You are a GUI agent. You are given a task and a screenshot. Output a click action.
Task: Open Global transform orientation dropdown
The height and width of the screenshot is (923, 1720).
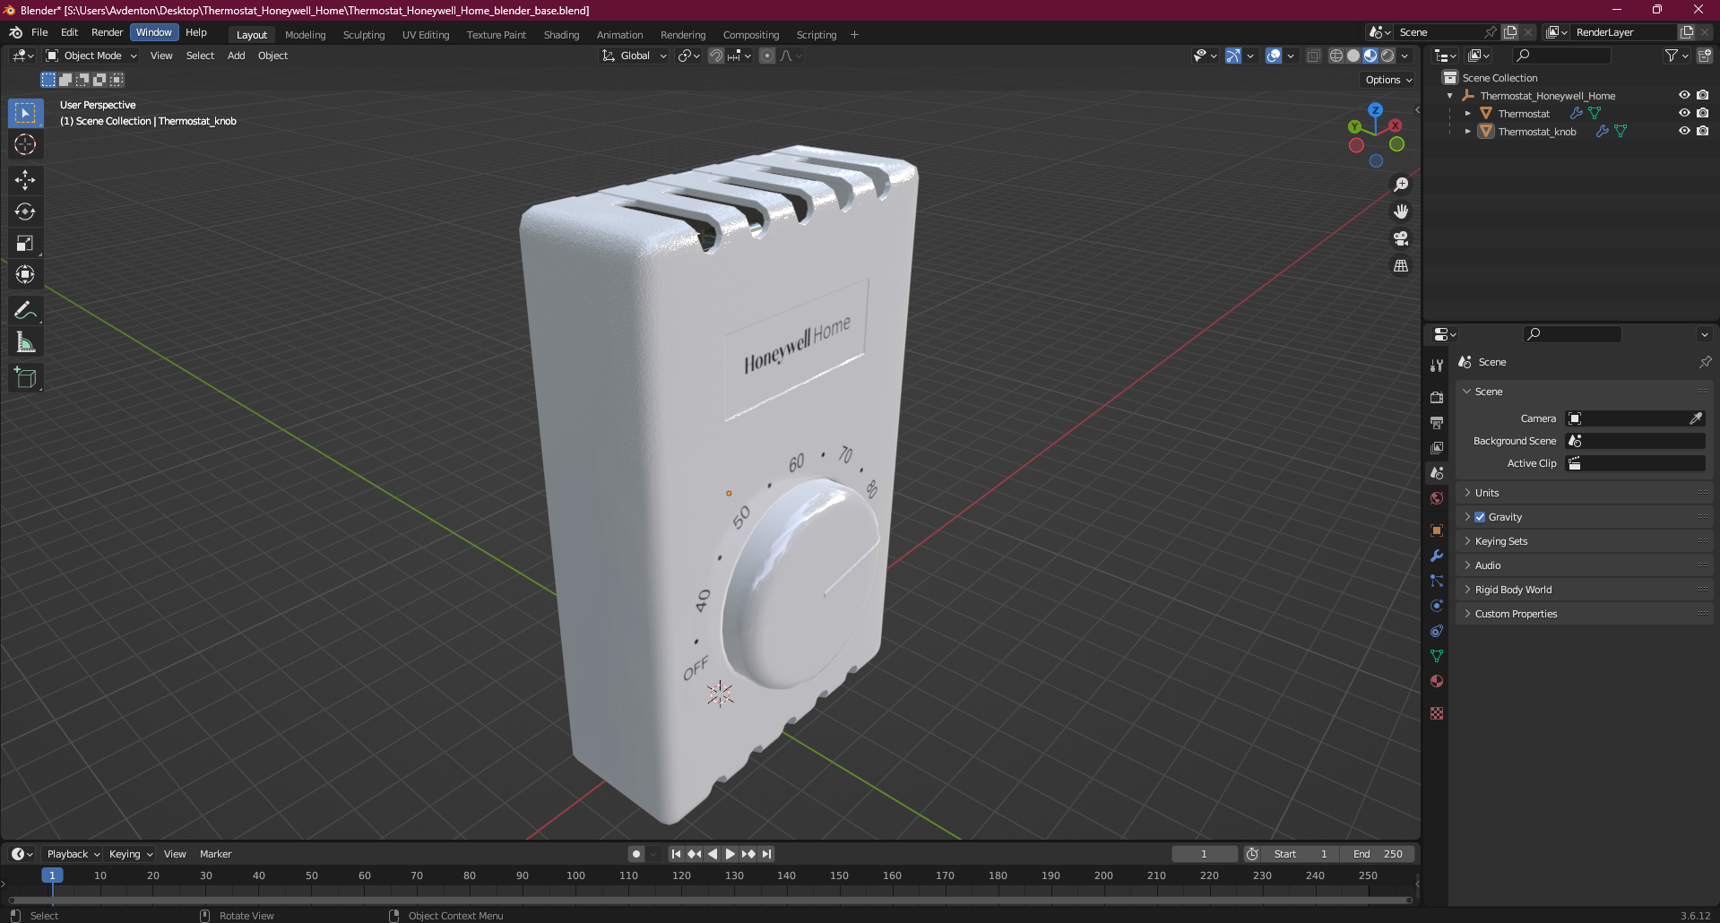tap(635, 56)
